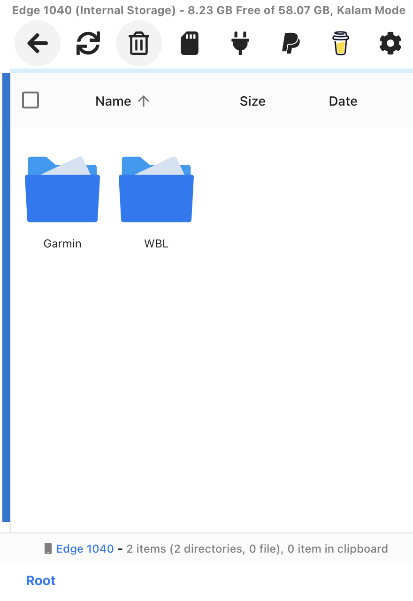Screen dimensions: 413x601
Task: Click the Edge 1040 link in status bar
Action: point(85,549)
